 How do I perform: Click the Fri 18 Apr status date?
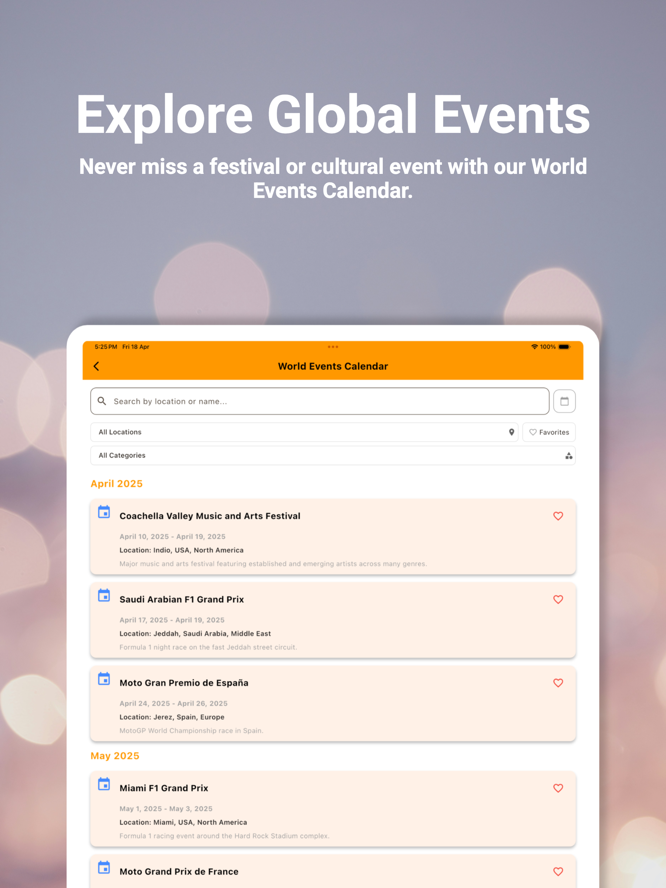pos(136,346)
